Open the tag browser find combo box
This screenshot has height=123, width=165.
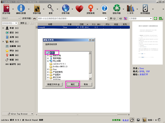10,23
